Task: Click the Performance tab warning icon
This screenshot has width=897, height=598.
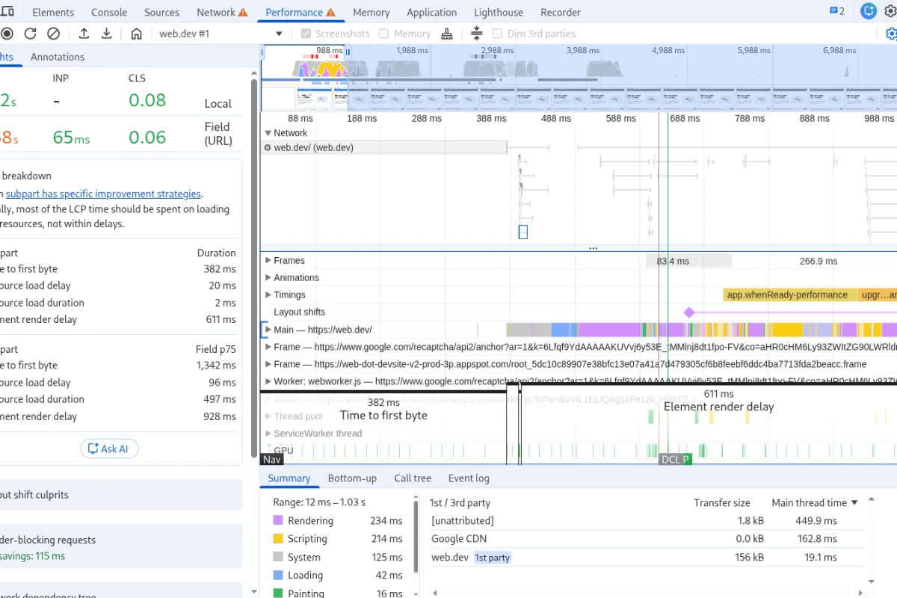Action: pyautogui.click(x=330, y=13)
